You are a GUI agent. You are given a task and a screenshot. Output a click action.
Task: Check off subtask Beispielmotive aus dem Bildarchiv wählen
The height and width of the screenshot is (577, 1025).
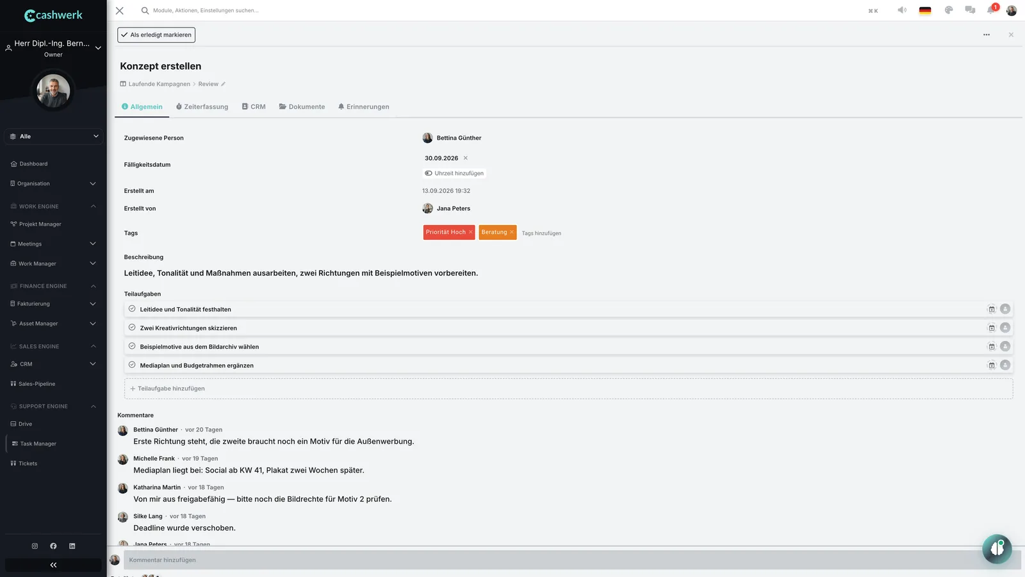132,346
